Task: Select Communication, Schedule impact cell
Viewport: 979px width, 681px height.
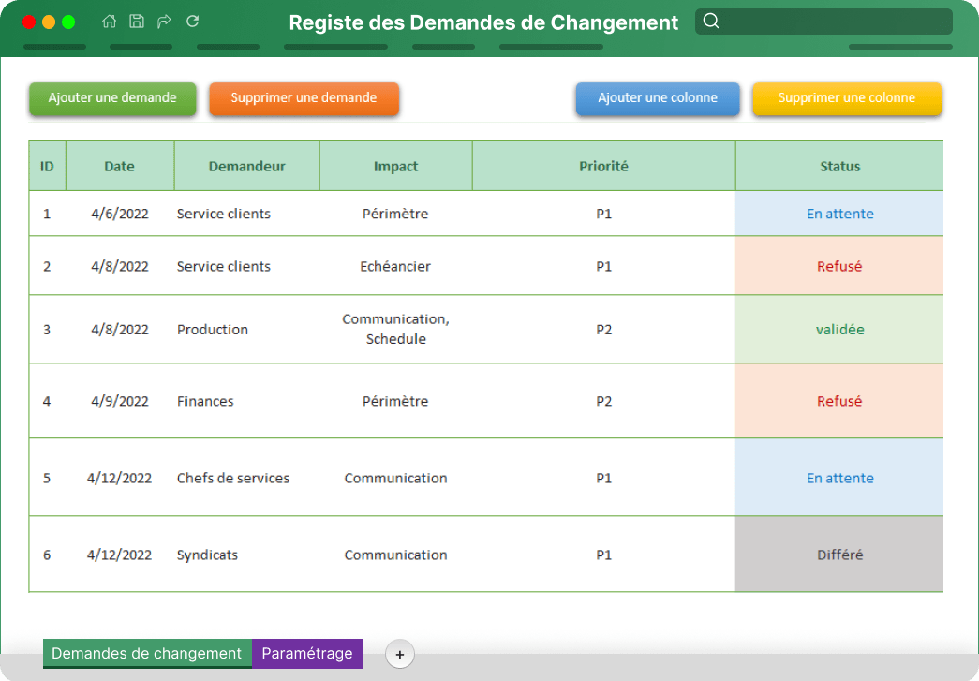Action: 396,329
